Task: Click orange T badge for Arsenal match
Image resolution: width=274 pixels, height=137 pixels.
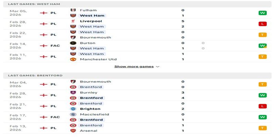Action: (262, 128)
